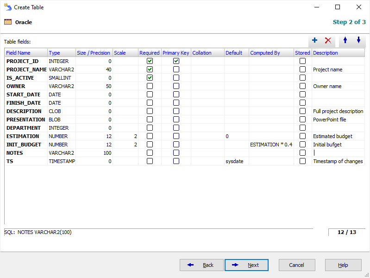
Task: Click the blue plus add field icon
Action: pyautogui.click(x=315, y=41)
